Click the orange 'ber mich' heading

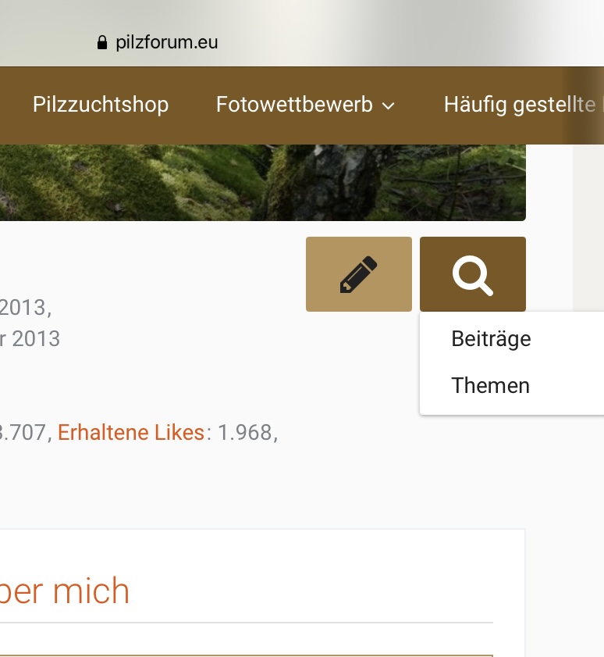[x=64, y=591]
